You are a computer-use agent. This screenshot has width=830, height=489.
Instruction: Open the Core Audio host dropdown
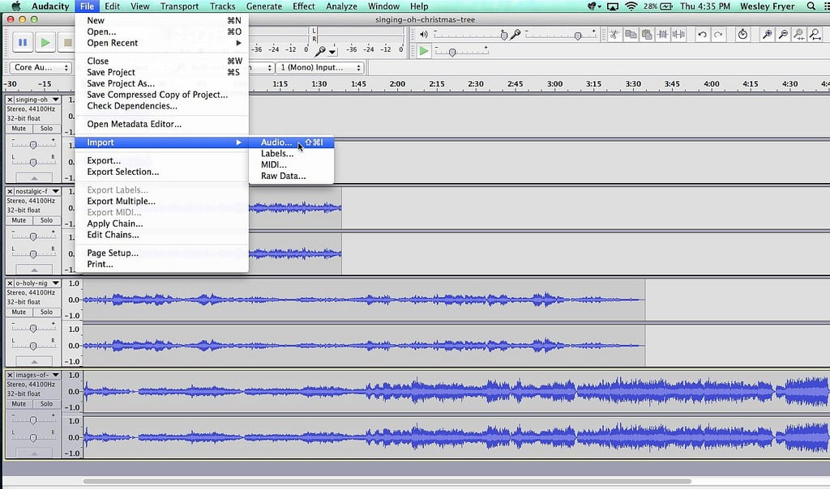click(x=41, y=68)
